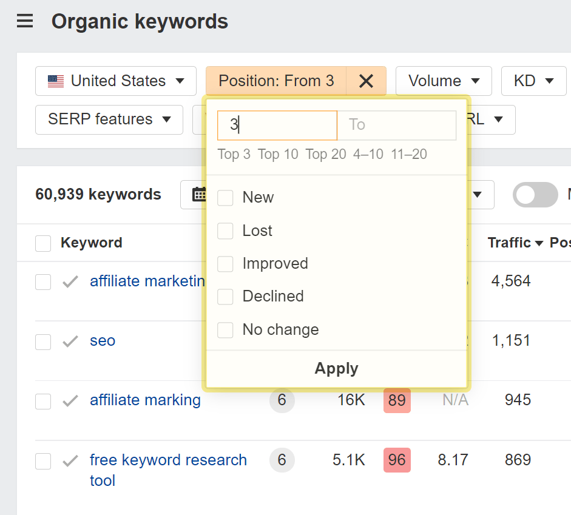Viewport: 571px width, 515px height.
Task: Open the Volume filter dropdown
Action: [443, 80]
